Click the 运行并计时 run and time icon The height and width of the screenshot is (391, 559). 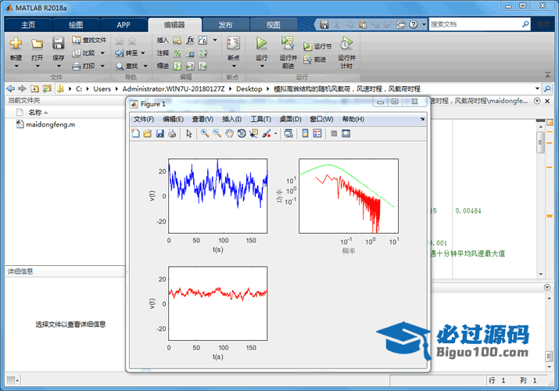[346, 44]
